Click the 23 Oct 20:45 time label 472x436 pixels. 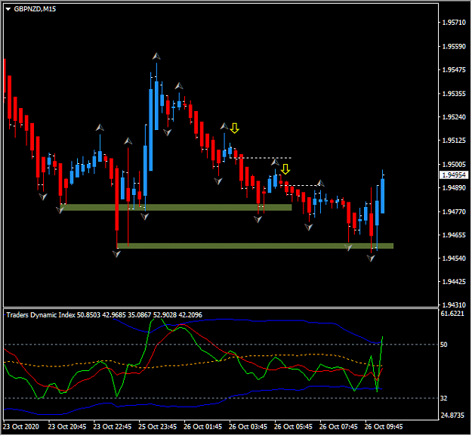67,427
